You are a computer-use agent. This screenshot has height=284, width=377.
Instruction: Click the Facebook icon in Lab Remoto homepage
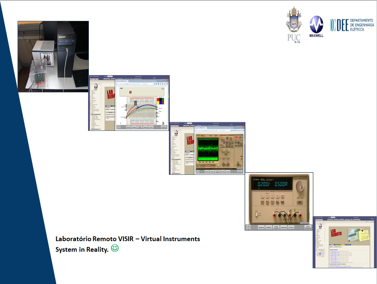[320, 254]
